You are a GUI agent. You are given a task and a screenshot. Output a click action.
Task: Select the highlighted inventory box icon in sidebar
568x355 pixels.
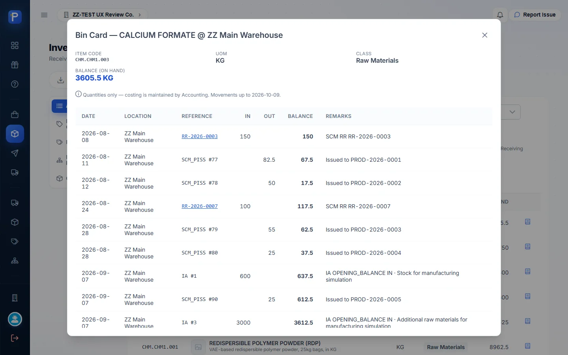point(15,134)
